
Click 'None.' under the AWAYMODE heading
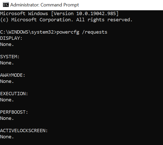click(7, 81)
